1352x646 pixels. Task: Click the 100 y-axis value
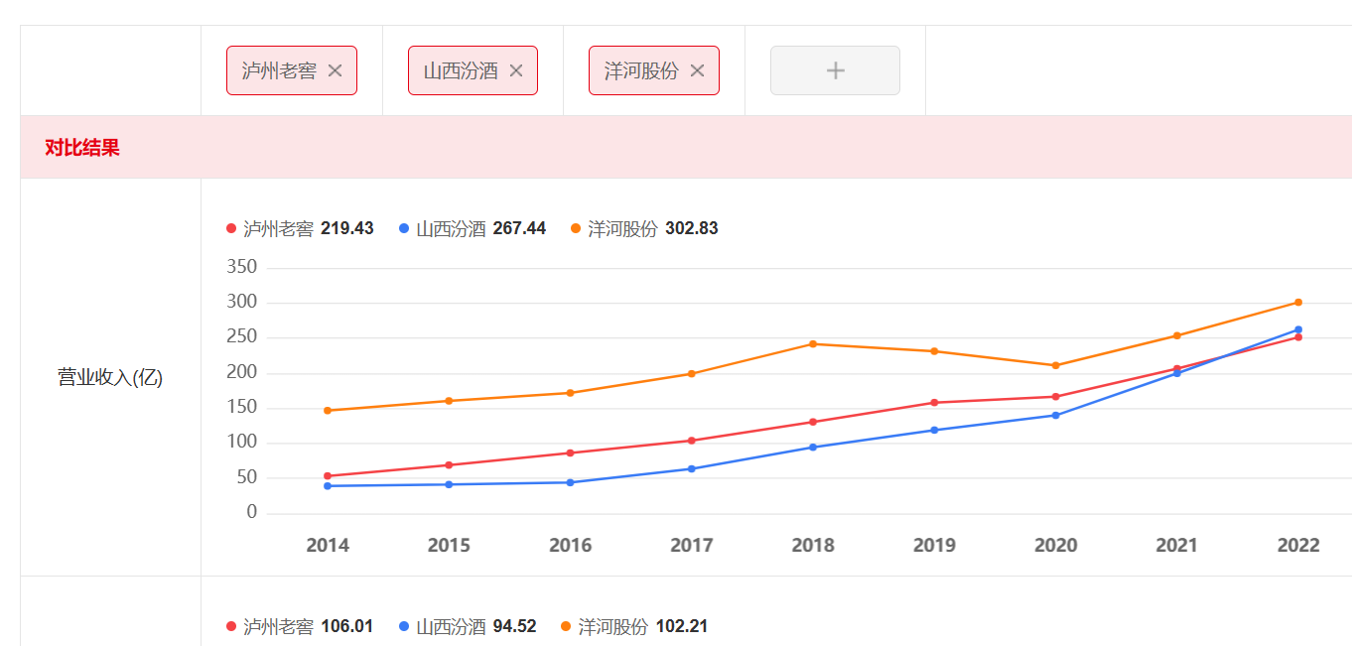point(242,442)
